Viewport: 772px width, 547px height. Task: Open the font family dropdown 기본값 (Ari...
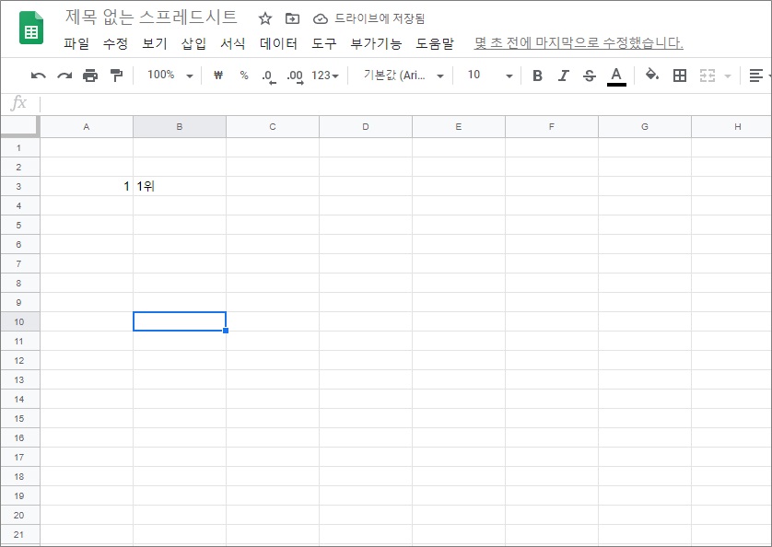click(x=404, y=75)
